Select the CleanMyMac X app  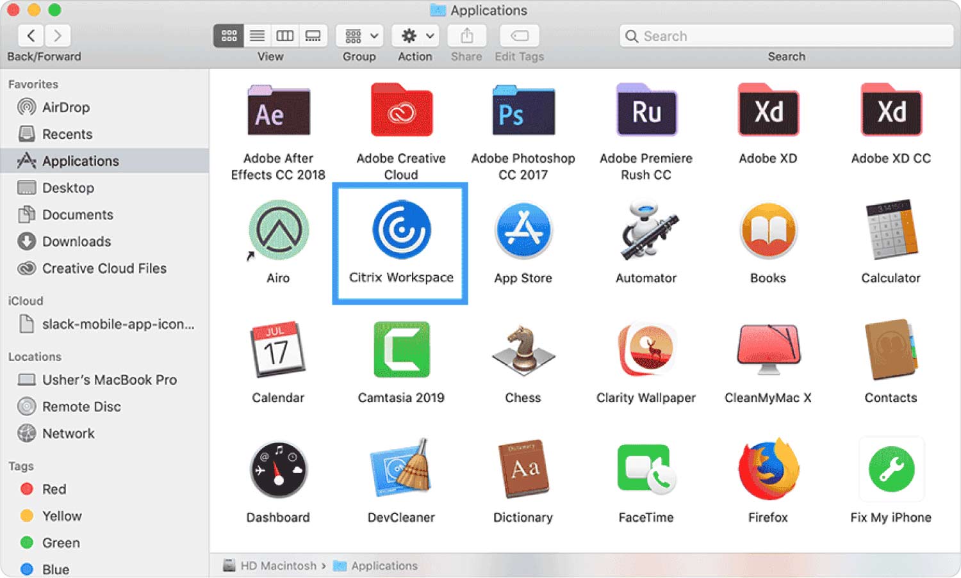[x=768, y=349]
